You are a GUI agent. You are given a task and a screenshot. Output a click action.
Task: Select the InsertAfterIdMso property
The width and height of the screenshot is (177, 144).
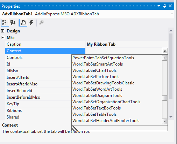tap(38, 84)
